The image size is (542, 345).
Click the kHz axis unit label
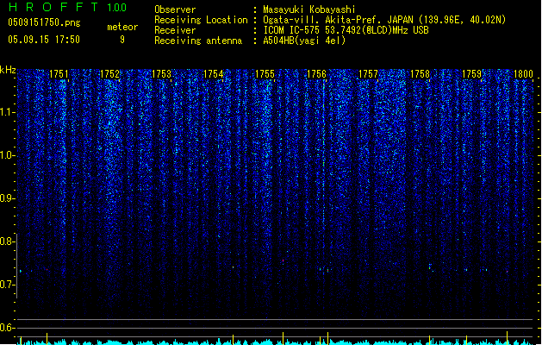click(8, 70)
